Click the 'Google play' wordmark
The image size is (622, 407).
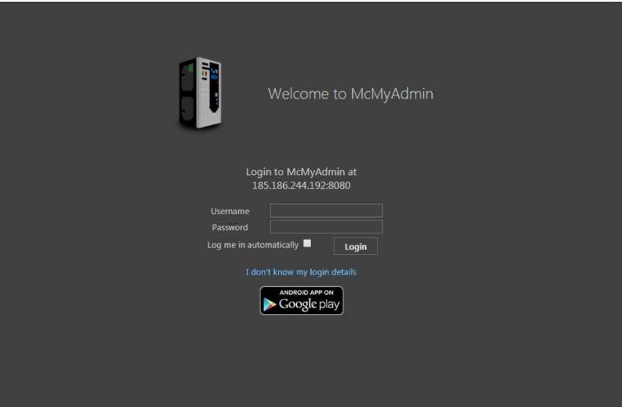point(310,305)
